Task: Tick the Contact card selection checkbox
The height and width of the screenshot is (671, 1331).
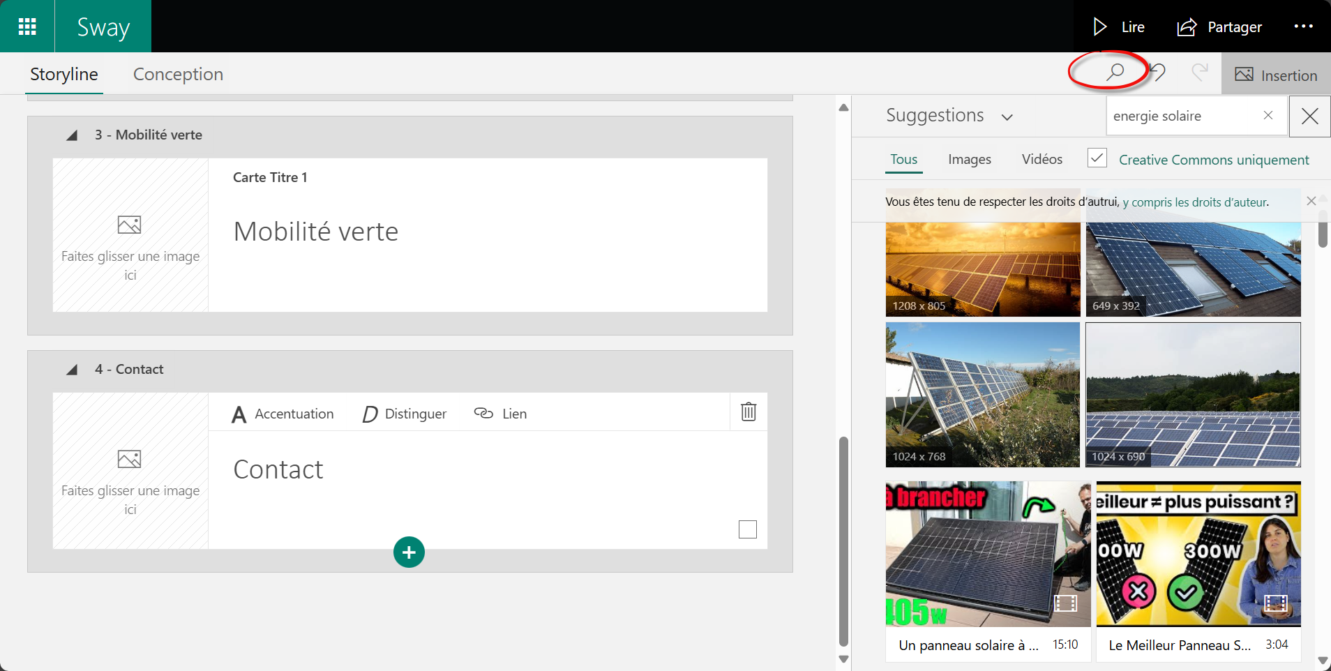Action: (747, 530)
